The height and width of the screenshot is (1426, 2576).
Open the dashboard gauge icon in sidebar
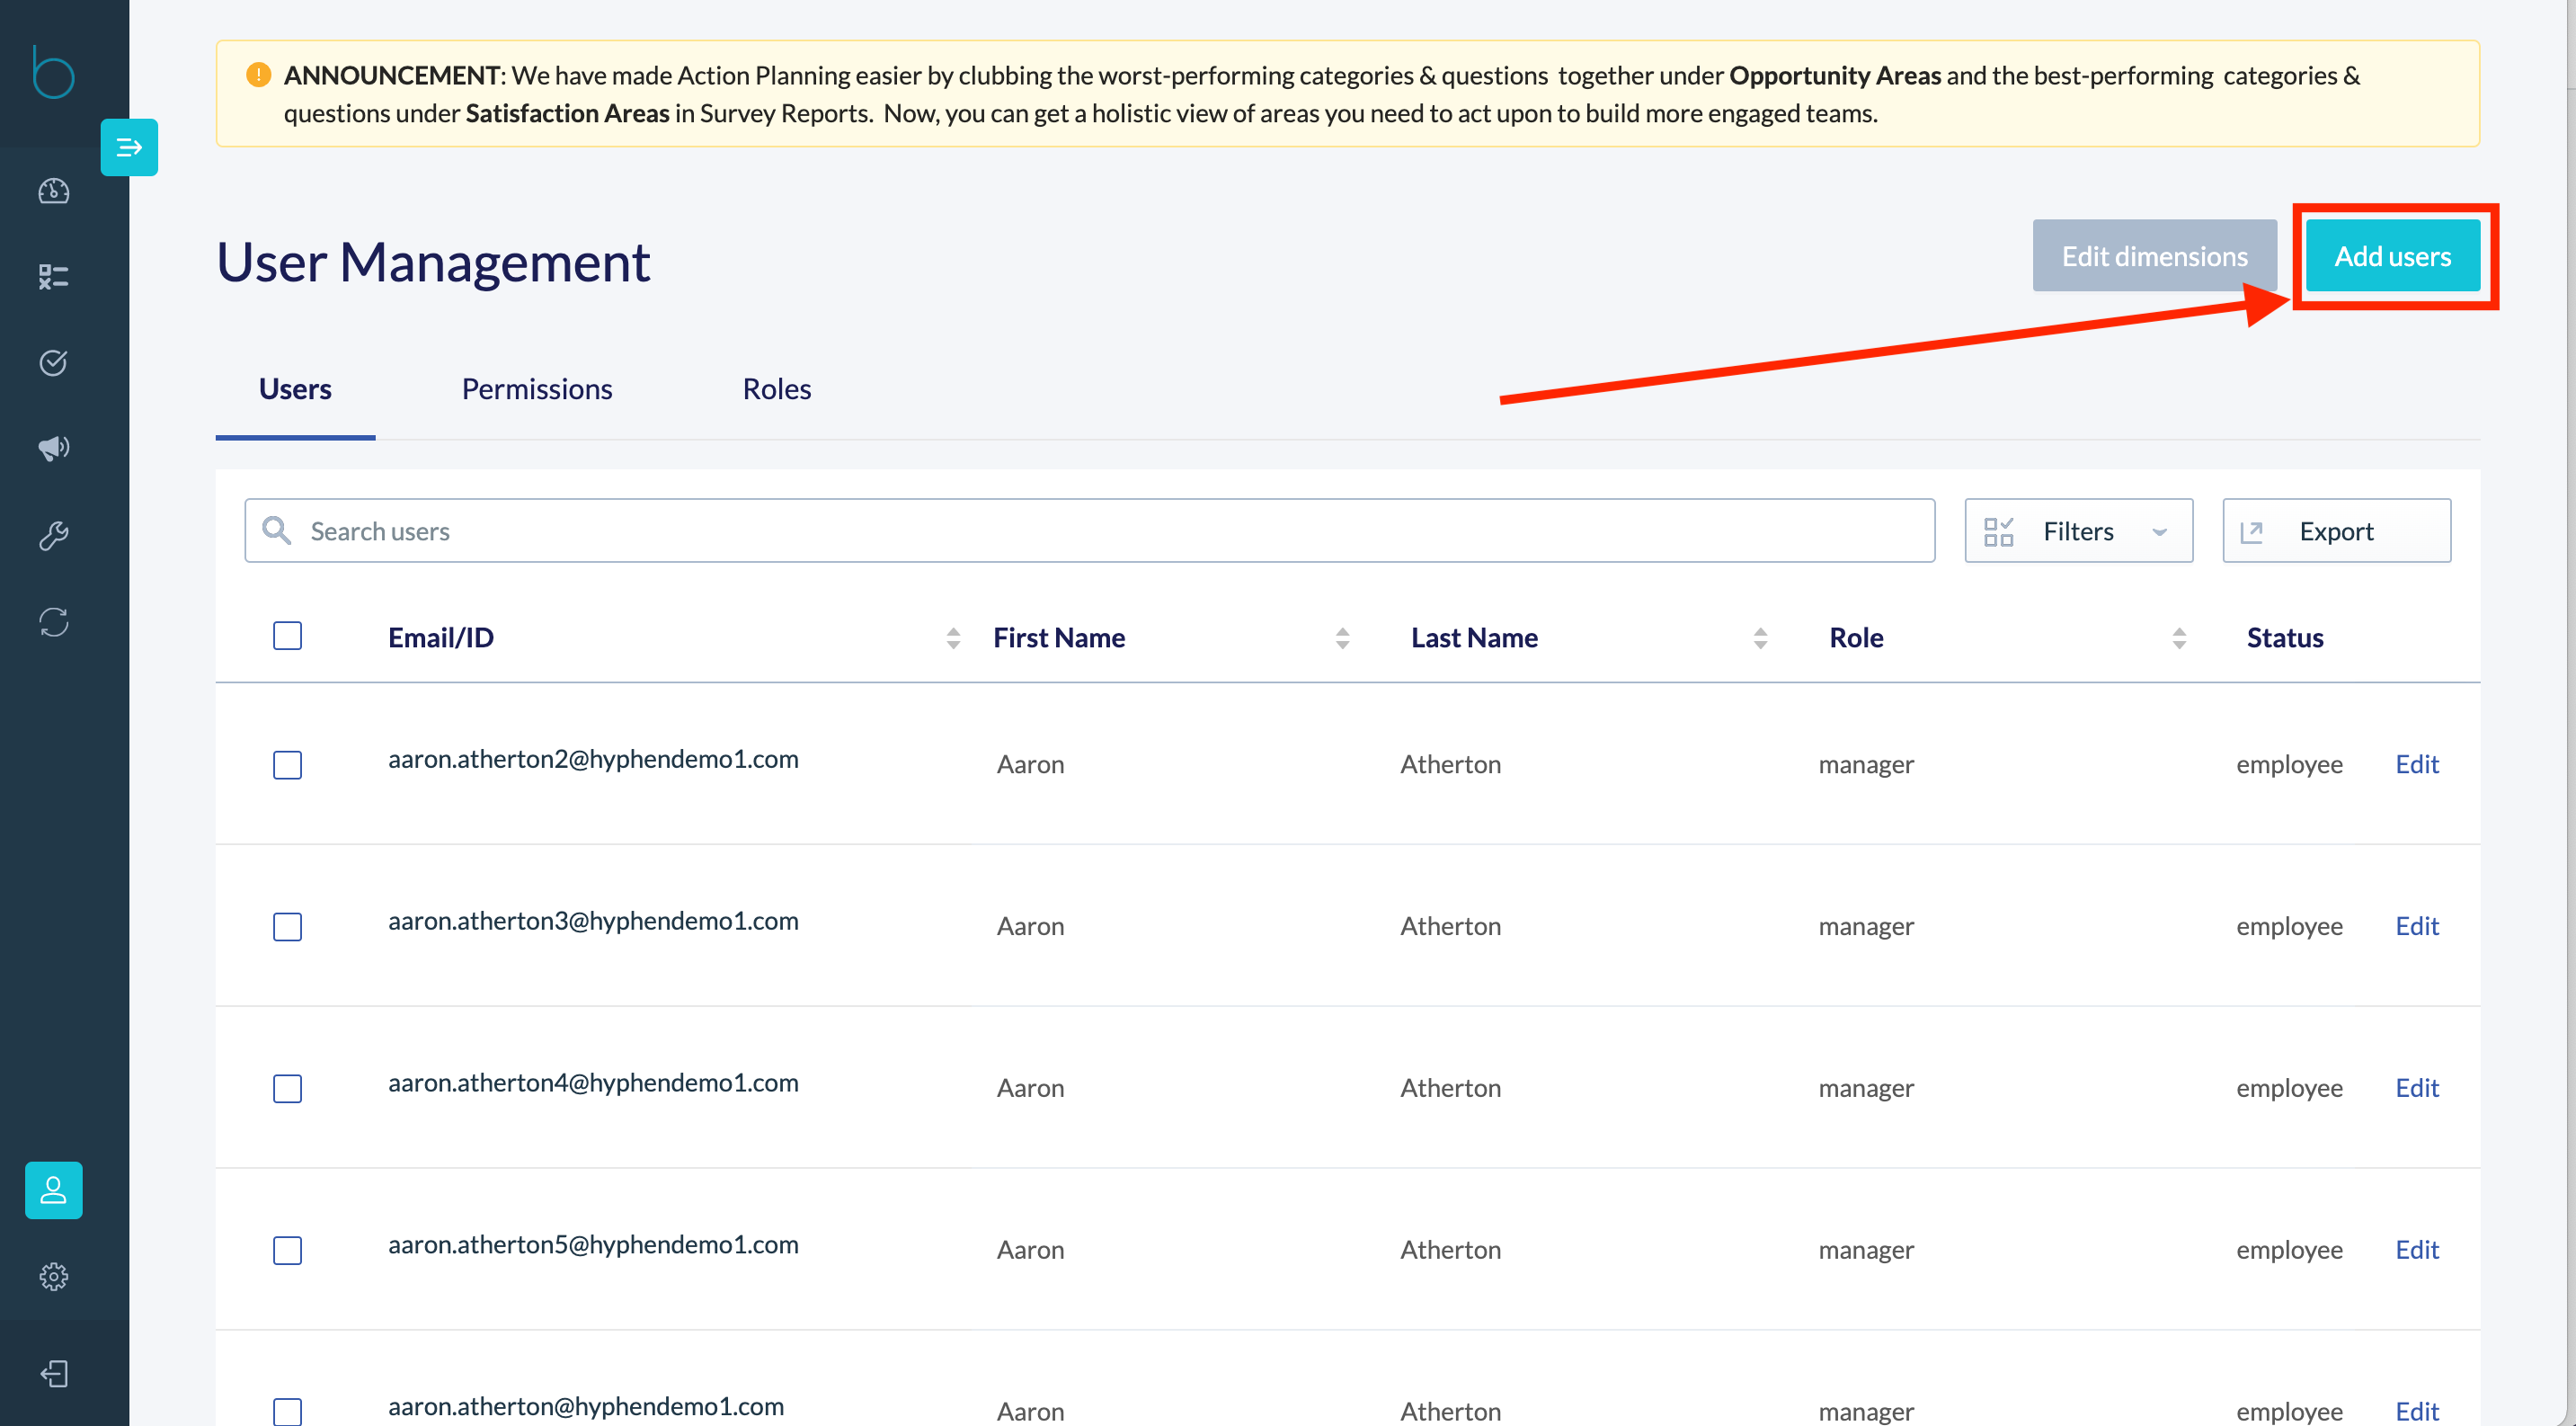click(x=54, y=190)
